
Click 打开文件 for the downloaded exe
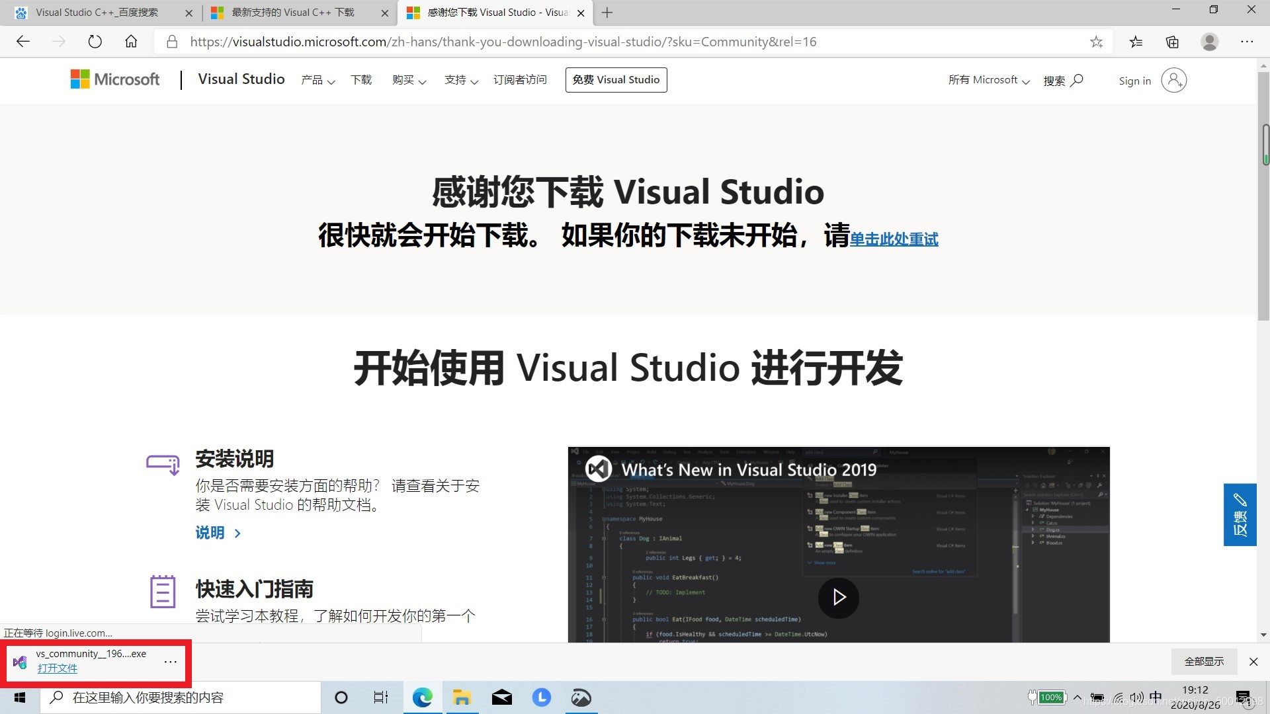[57, 668]
